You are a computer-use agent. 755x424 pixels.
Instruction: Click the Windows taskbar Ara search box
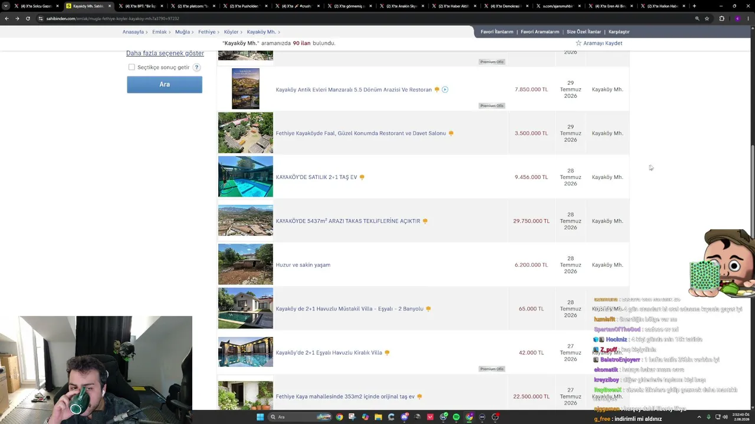[x=299, y=417]
